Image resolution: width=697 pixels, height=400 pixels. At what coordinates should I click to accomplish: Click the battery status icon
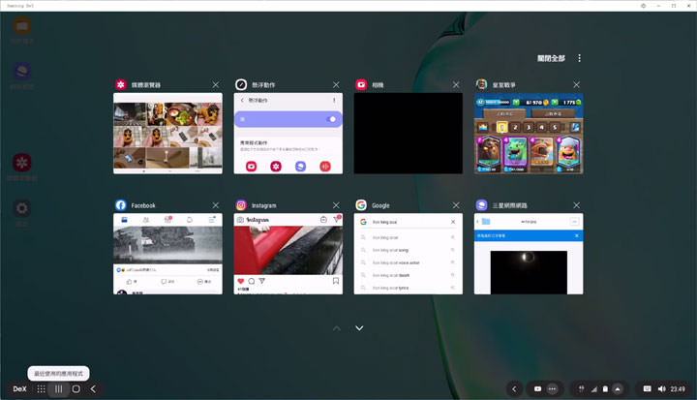[605, 389]
